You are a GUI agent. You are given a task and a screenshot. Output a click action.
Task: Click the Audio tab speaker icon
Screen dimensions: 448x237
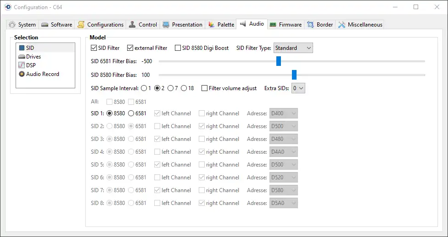click(x=243, y=24)
